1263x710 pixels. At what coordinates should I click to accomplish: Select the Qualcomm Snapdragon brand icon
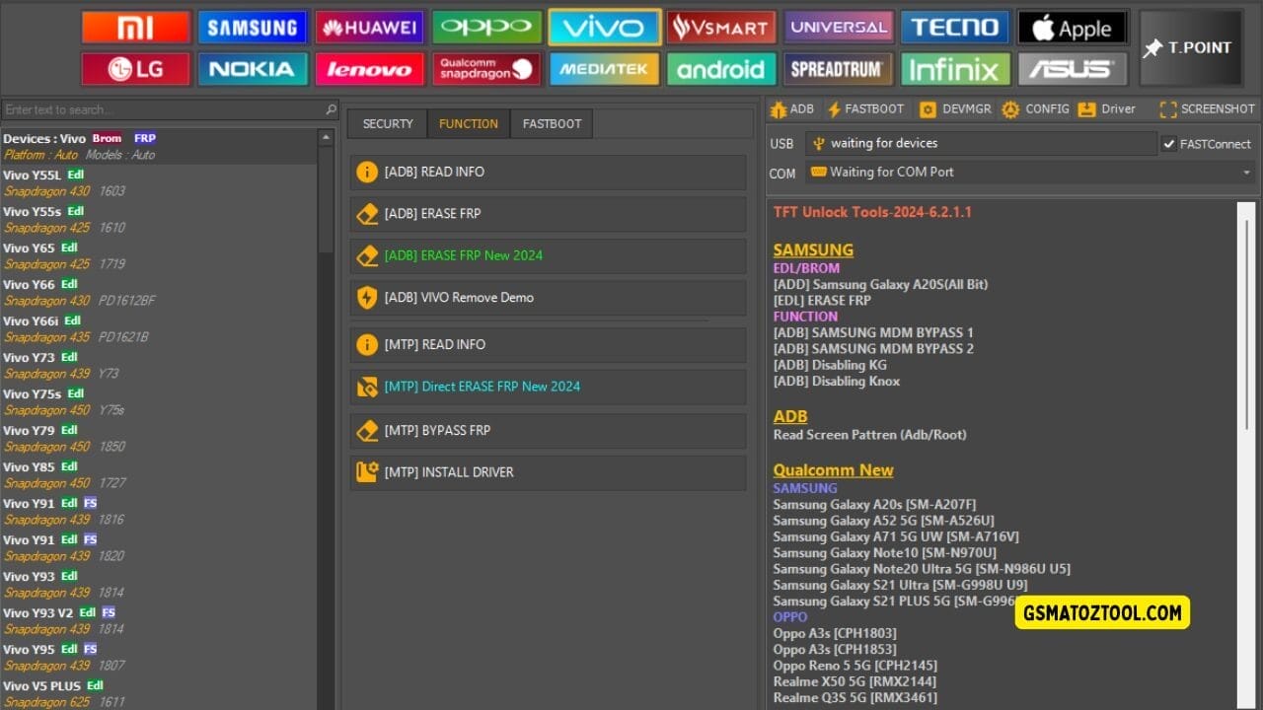click(486, 69)
